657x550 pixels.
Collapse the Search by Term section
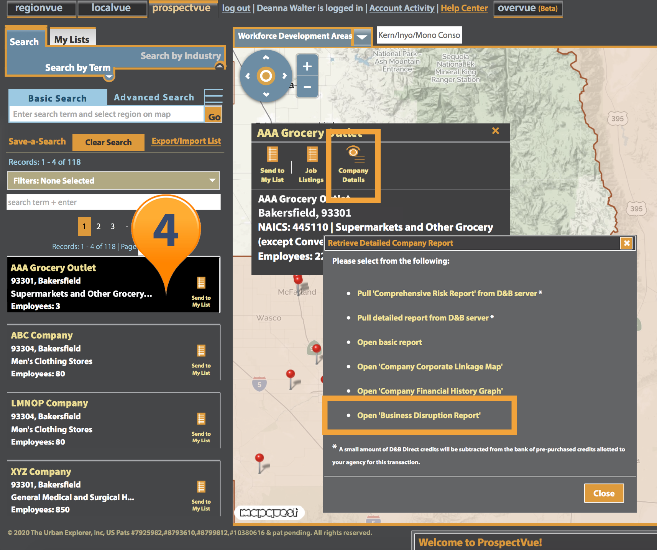[x=109, y=77]
